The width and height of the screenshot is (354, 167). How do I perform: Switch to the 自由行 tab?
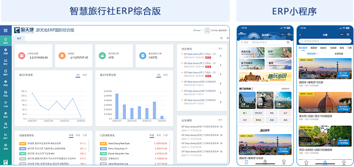click(323, 48)
